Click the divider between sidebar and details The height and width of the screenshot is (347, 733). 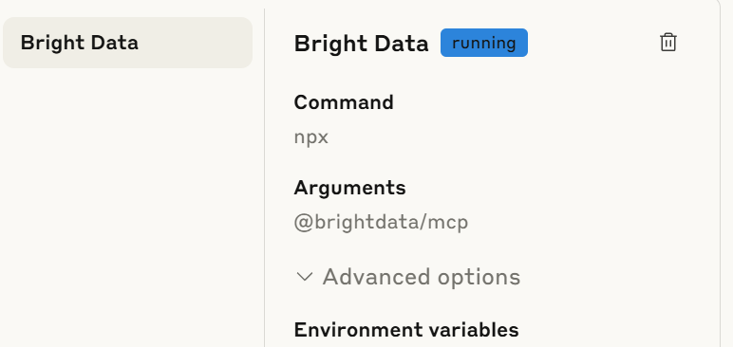pos(264,177)
